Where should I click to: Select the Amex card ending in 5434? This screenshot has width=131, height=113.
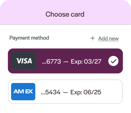click(65, 92)
